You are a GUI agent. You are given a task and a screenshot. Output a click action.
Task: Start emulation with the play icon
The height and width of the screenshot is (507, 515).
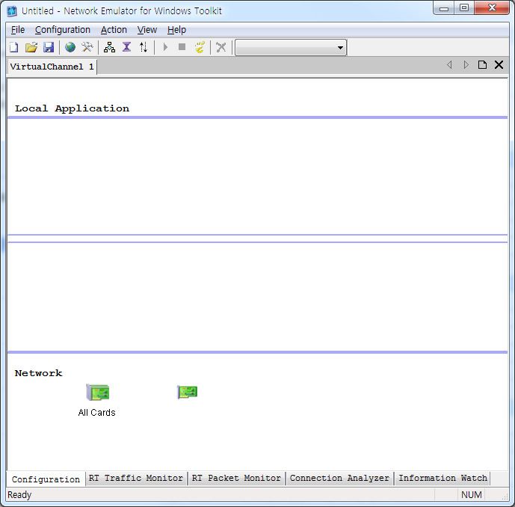165,47
